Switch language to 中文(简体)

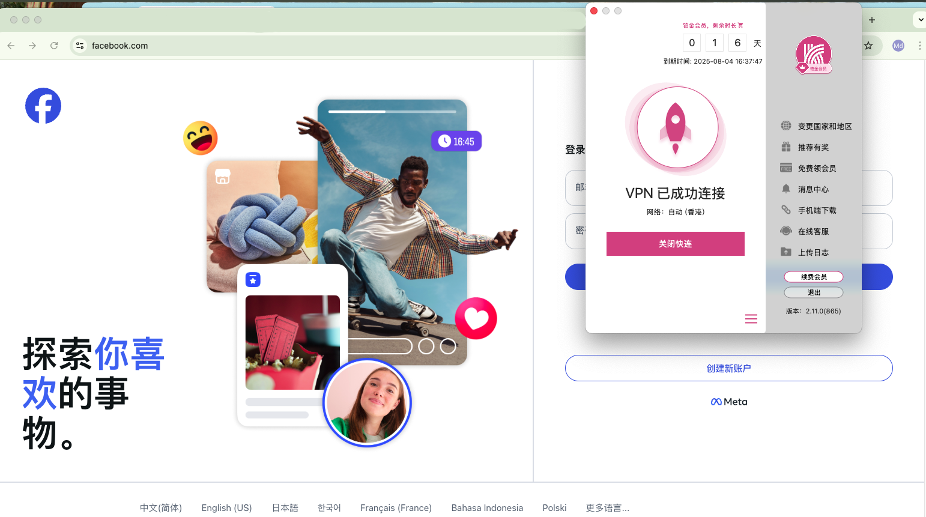pos(161,508)
